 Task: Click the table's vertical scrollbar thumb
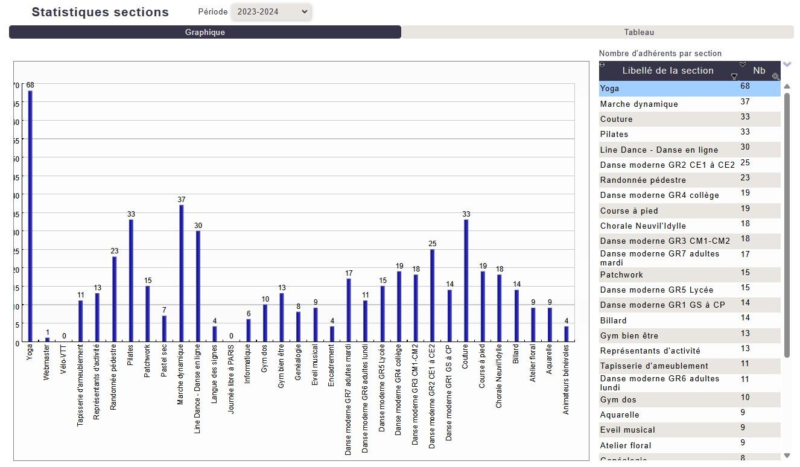787,223
